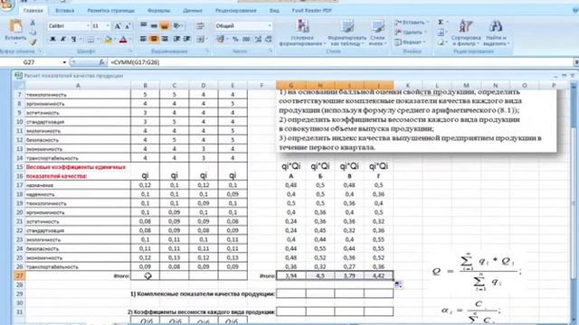Click the Clear eraser icon
This screenshot has width=579, height=325.
441,42
